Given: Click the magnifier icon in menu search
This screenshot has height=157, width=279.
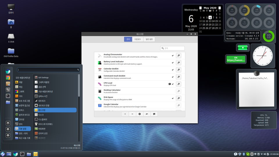Looking at the screenshot, I should tap(78, 69).
